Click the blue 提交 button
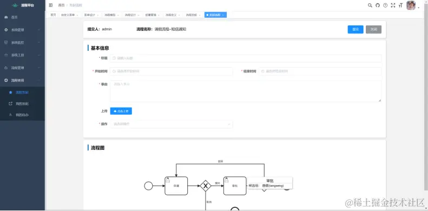The height and width of the screenshot is (211, 428). [355, 29]
